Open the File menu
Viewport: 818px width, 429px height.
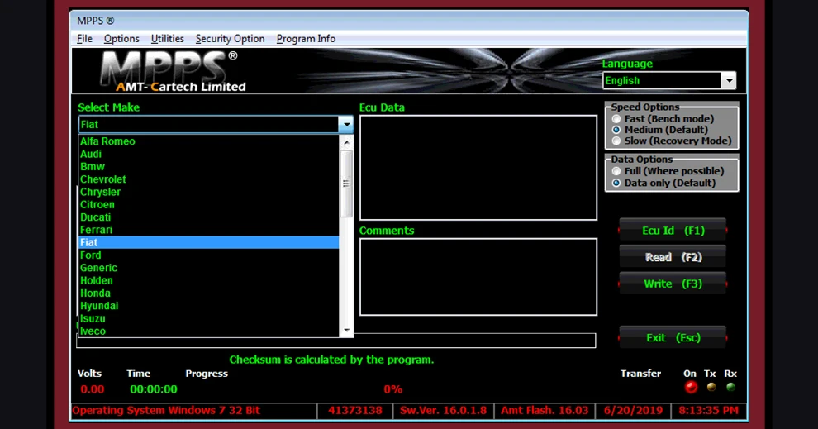[84, 39]
